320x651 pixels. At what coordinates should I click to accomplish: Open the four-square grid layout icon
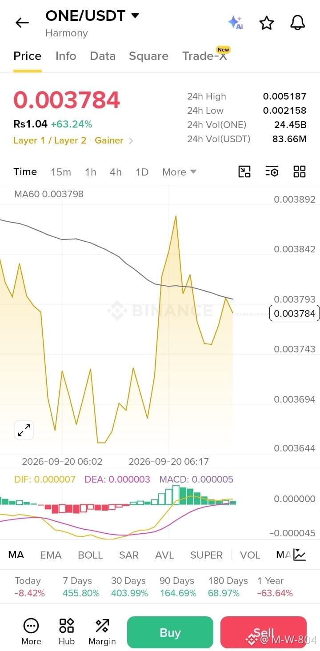[x=300, y=172]
